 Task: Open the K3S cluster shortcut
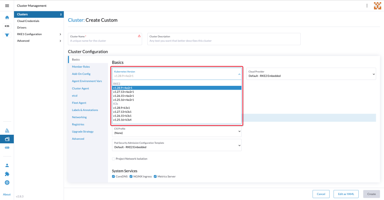(7, 26)
